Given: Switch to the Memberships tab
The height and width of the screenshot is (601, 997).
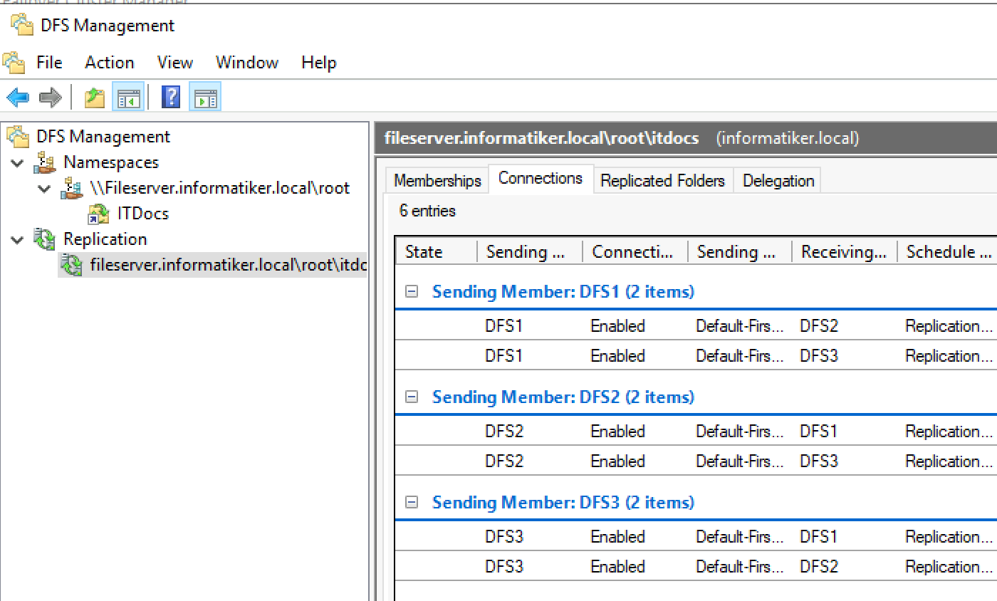Looking at the screenshot, I should (x=437, y=181).
